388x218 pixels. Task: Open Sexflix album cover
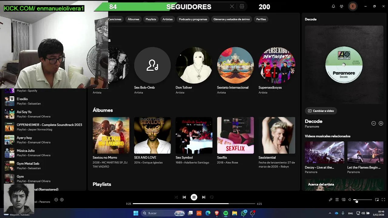[236, 135]
